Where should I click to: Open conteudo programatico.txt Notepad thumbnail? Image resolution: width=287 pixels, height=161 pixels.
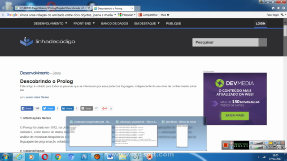click(x=91, y=136)
